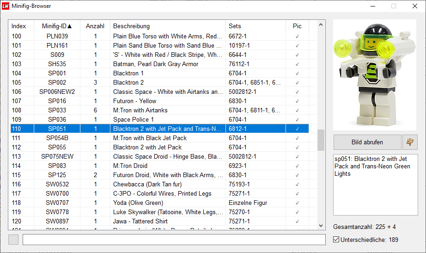426x253 pixels.
Task: Click the Gesamtanzahl: 225 + 4 label
Action: [x=365, y=227]
